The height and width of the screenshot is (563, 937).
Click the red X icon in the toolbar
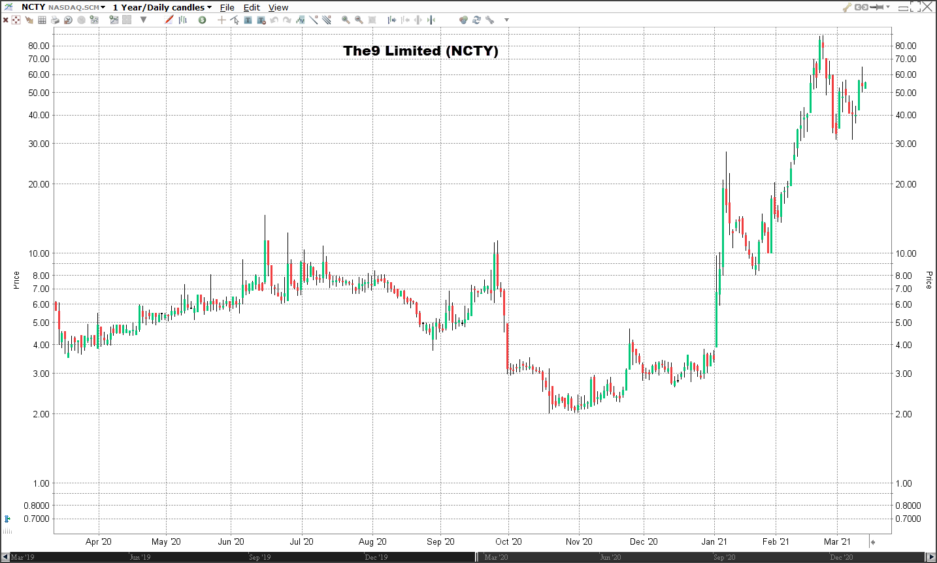[x=6, y=20]
